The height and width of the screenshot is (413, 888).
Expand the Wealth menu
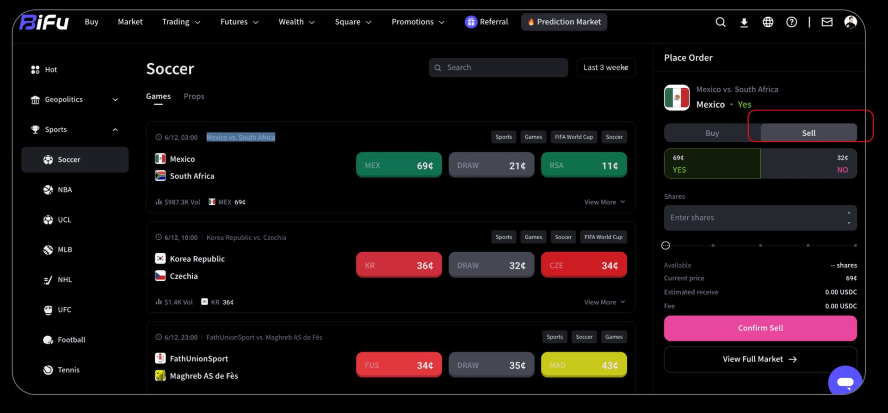click(296, 22)
